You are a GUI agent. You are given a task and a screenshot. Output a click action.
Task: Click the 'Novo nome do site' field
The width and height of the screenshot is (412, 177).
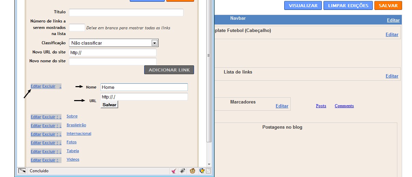tap(112, 62)
